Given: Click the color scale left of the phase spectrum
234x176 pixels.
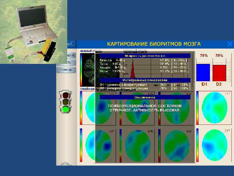Looking at the screenshot, I should 81,70.
